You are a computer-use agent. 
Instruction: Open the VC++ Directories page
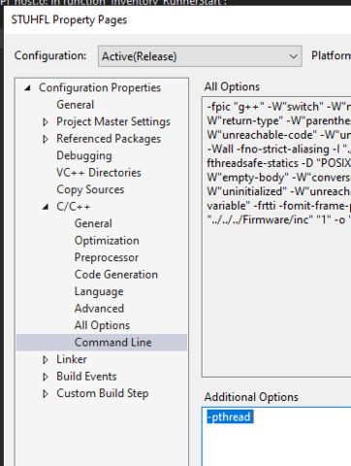pos(99,173)
